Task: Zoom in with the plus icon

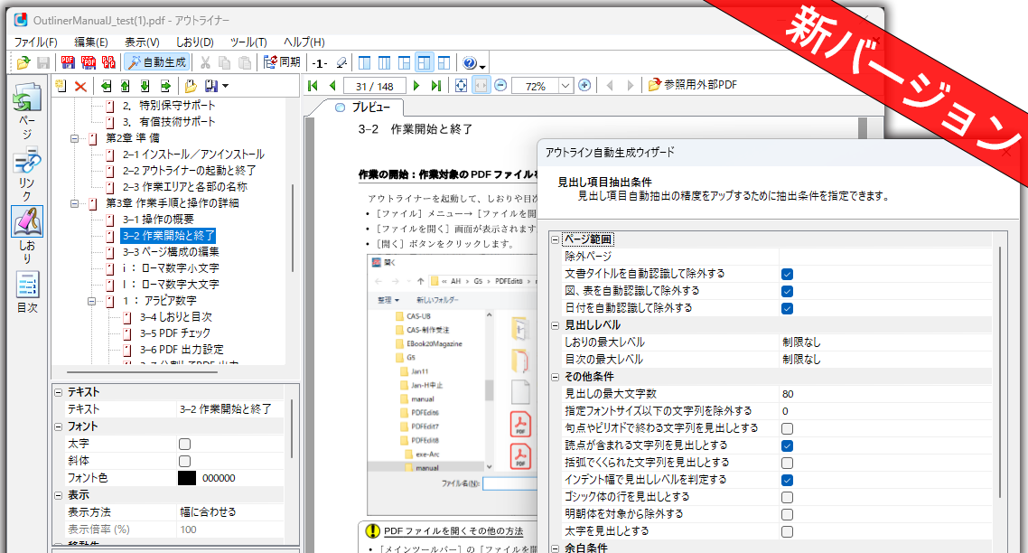Action: (x=584, y=86)
